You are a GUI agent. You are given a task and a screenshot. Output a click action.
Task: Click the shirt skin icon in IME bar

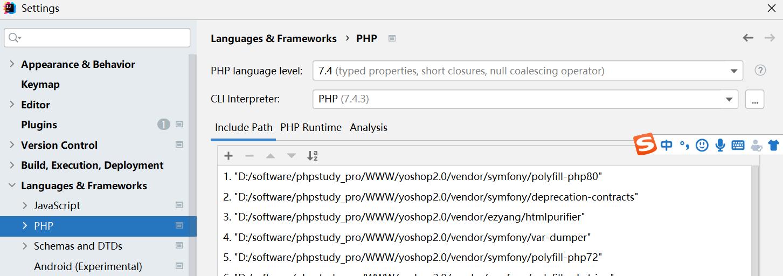point(773,145)
